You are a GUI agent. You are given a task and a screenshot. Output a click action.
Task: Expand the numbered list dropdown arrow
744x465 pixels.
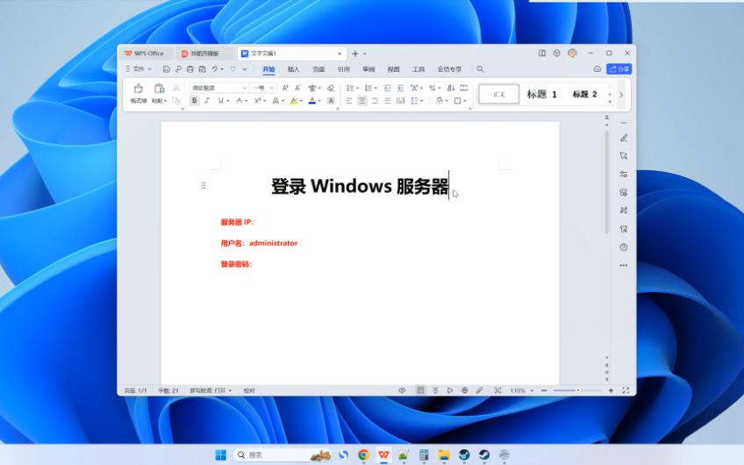coord(376,89)
